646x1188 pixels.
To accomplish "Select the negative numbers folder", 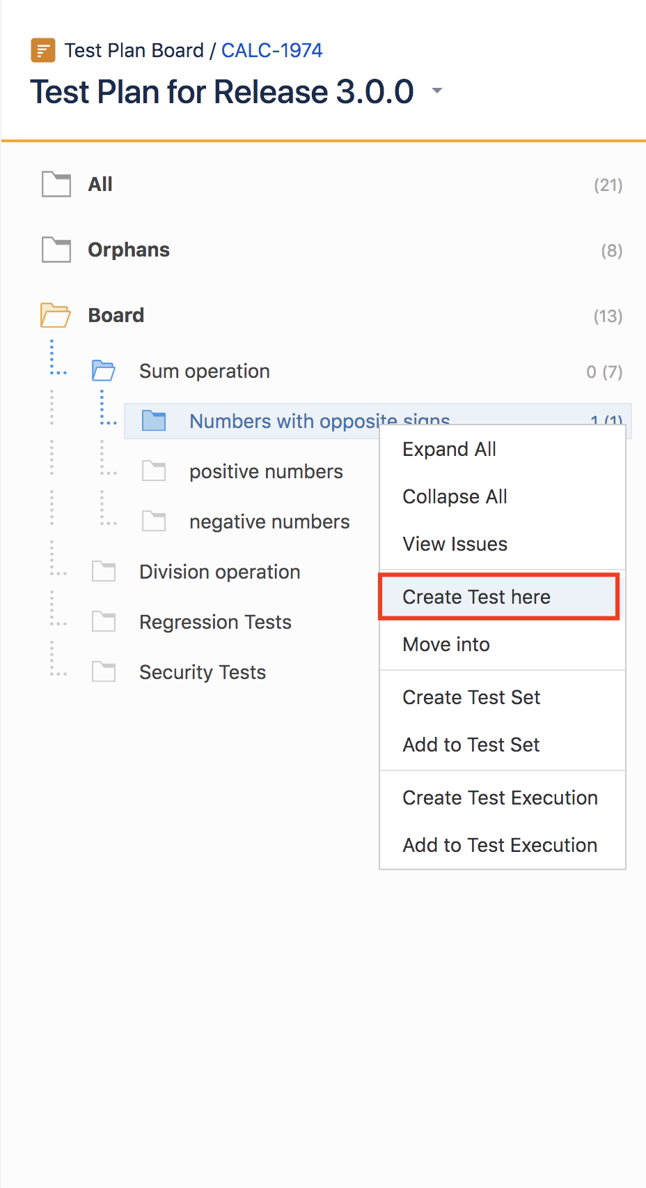I will [x=269, y=521].
